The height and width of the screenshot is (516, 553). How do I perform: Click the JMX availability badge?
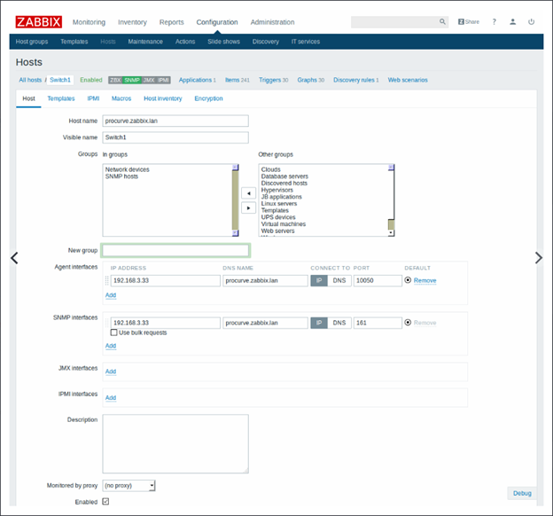pyautogui.click(x=149, y=80)
